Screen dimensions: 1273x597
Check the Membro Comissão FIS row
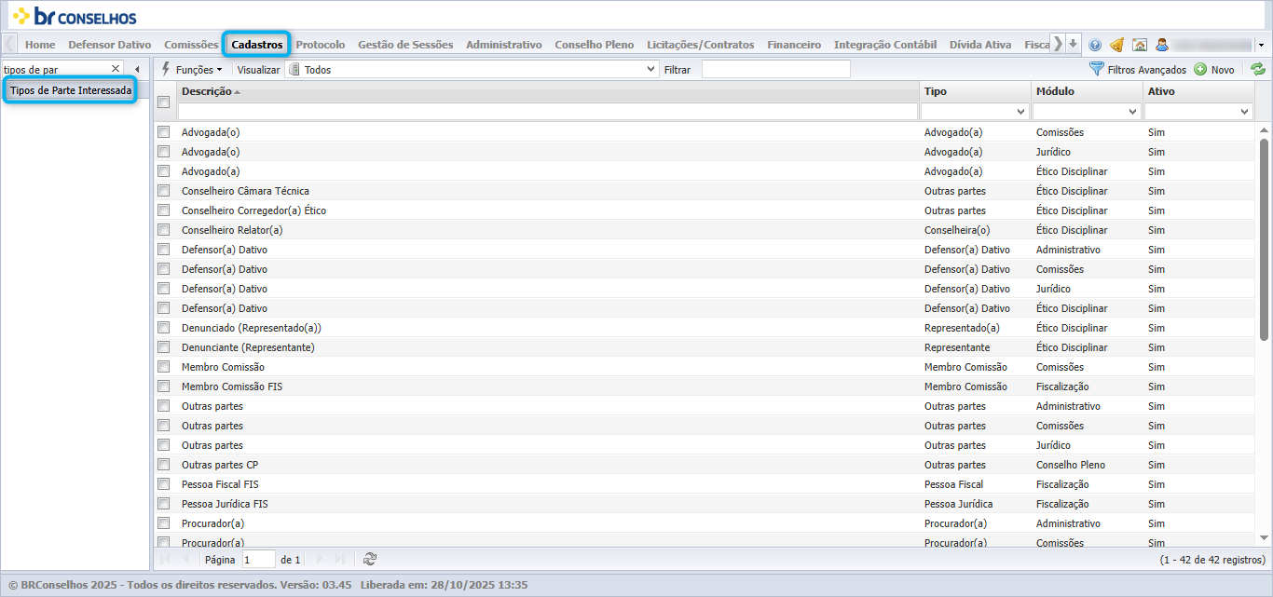[164, 387]
